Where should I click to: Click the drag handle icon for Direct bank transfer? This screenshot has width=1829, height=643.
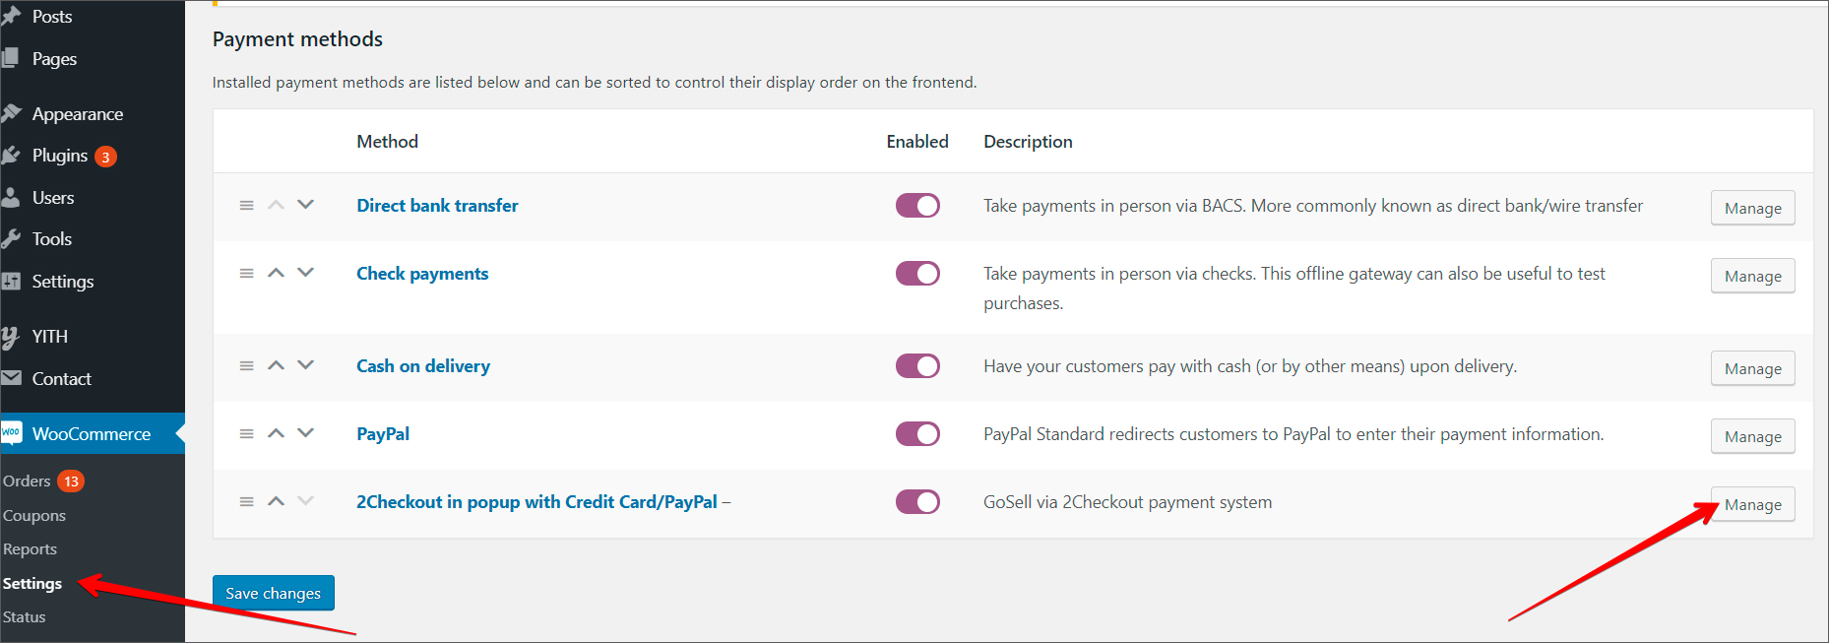(246, 206)
